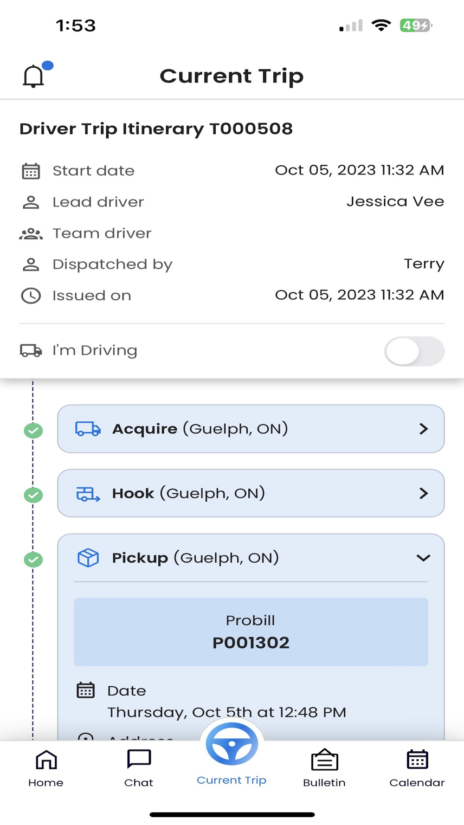The width and height of the screenshot is (464, 825).
Task: Tap the Home house icon
Action: [46, 760]
